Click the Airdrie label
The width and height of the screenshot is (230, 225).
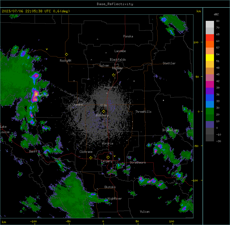108,143
